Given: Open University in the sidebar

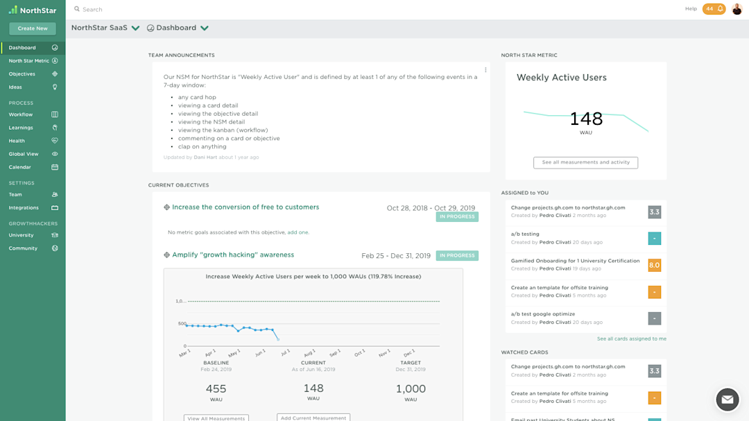Looking at the screenshot, I should tap(33, 235).
